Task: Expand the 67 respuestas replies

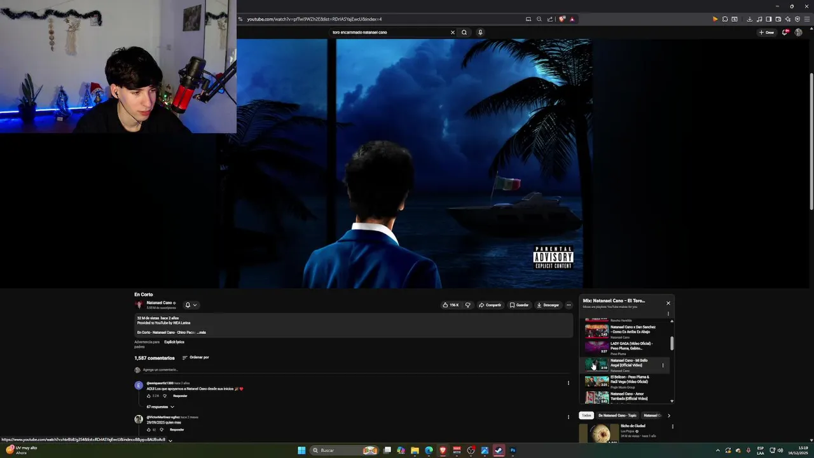Action: [160, 406]
